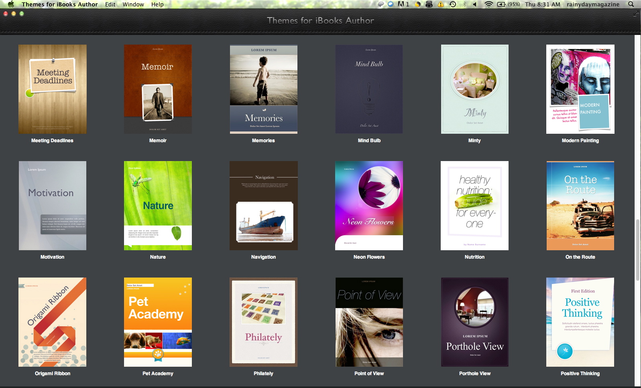This screenshot has height=388, width=641.
Task: Select the Pet Academy theme cover
Action: [x=158, y=322]
